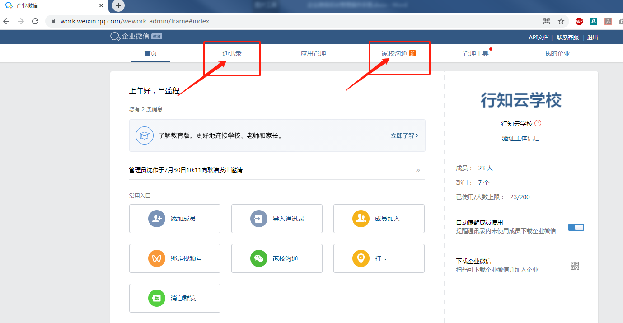Image resolution: width=623 pixels, height=323 pixels.
Task: Open 立即了解 arrow link
Action: (x=404, y=136)
